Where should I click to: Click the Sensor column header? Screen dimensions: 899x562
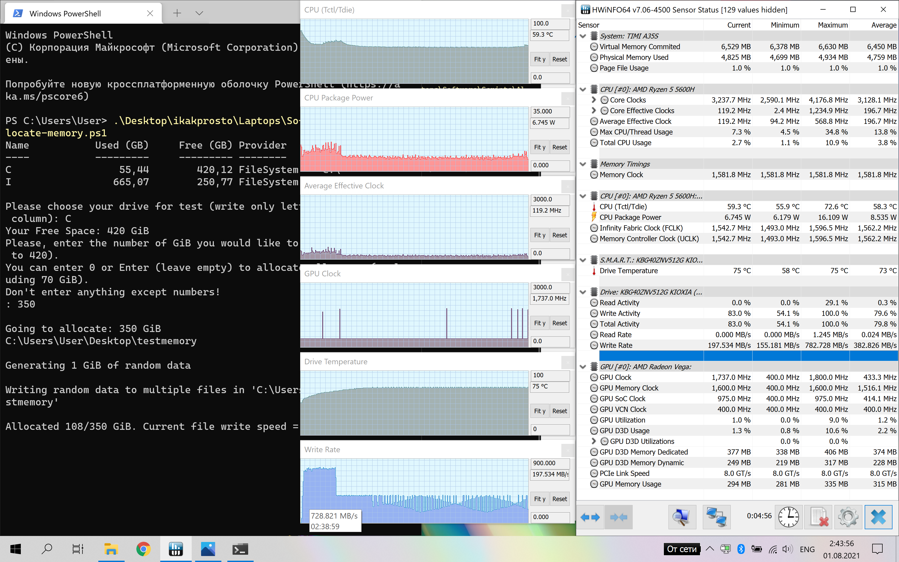(640, 25)
